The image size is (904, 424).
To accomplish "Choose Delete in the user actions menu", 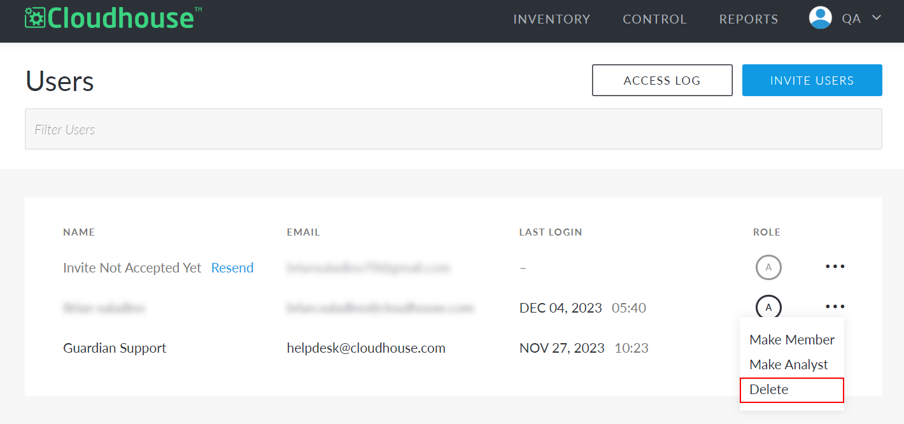I will point(792,390).
